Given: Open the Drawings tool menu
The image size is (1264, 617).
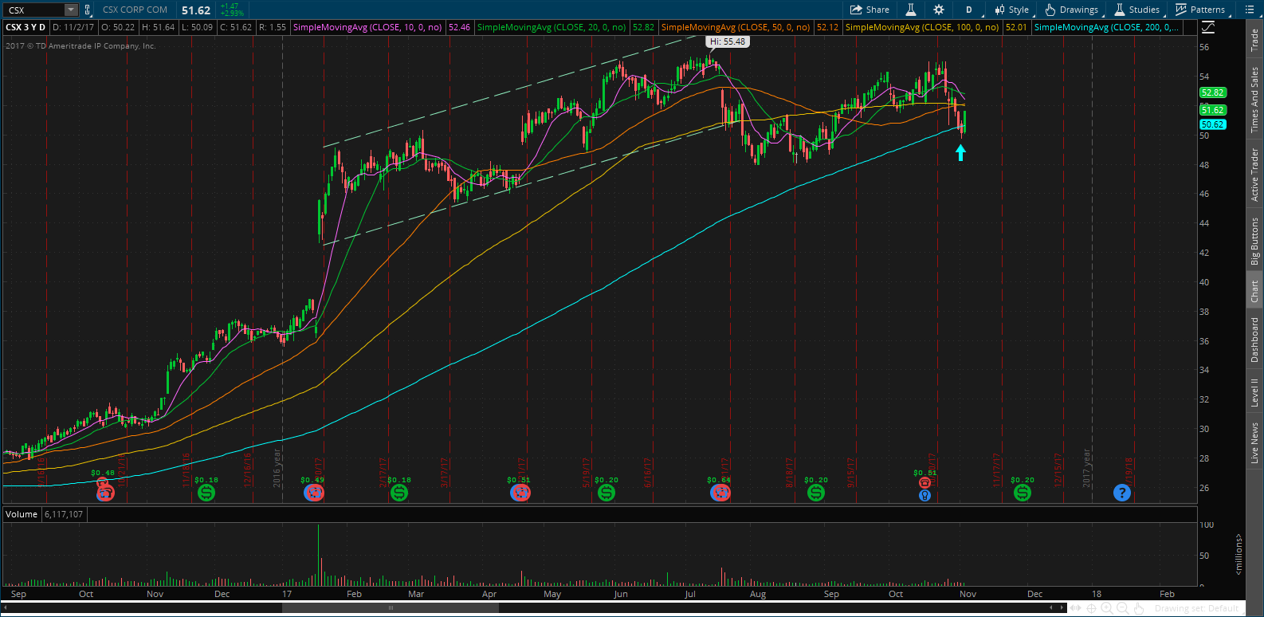Looking at the screenshot, I should click(1072, 10).
